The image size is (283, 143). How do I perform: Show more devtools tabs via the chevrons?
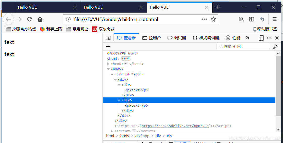(x=247, y=38)
